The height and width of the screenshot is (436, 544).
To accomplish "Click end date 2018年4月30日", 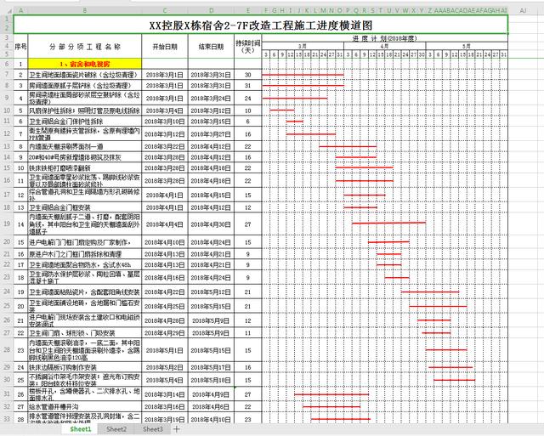I will point(212,224).
